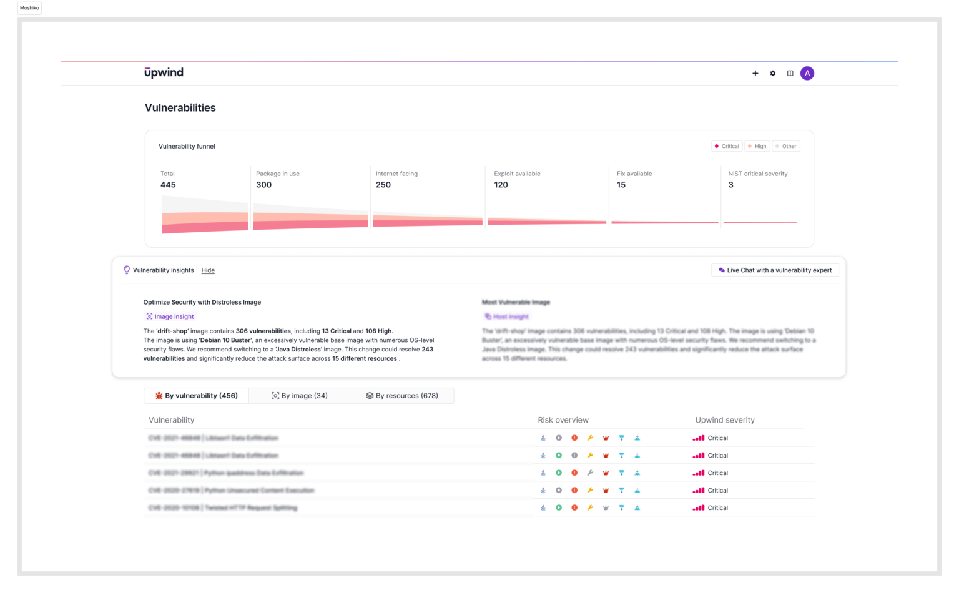Screen dimensions: 959x593
Task: Toggle the High severity legend filter
Action: click(x=757, y=147)
